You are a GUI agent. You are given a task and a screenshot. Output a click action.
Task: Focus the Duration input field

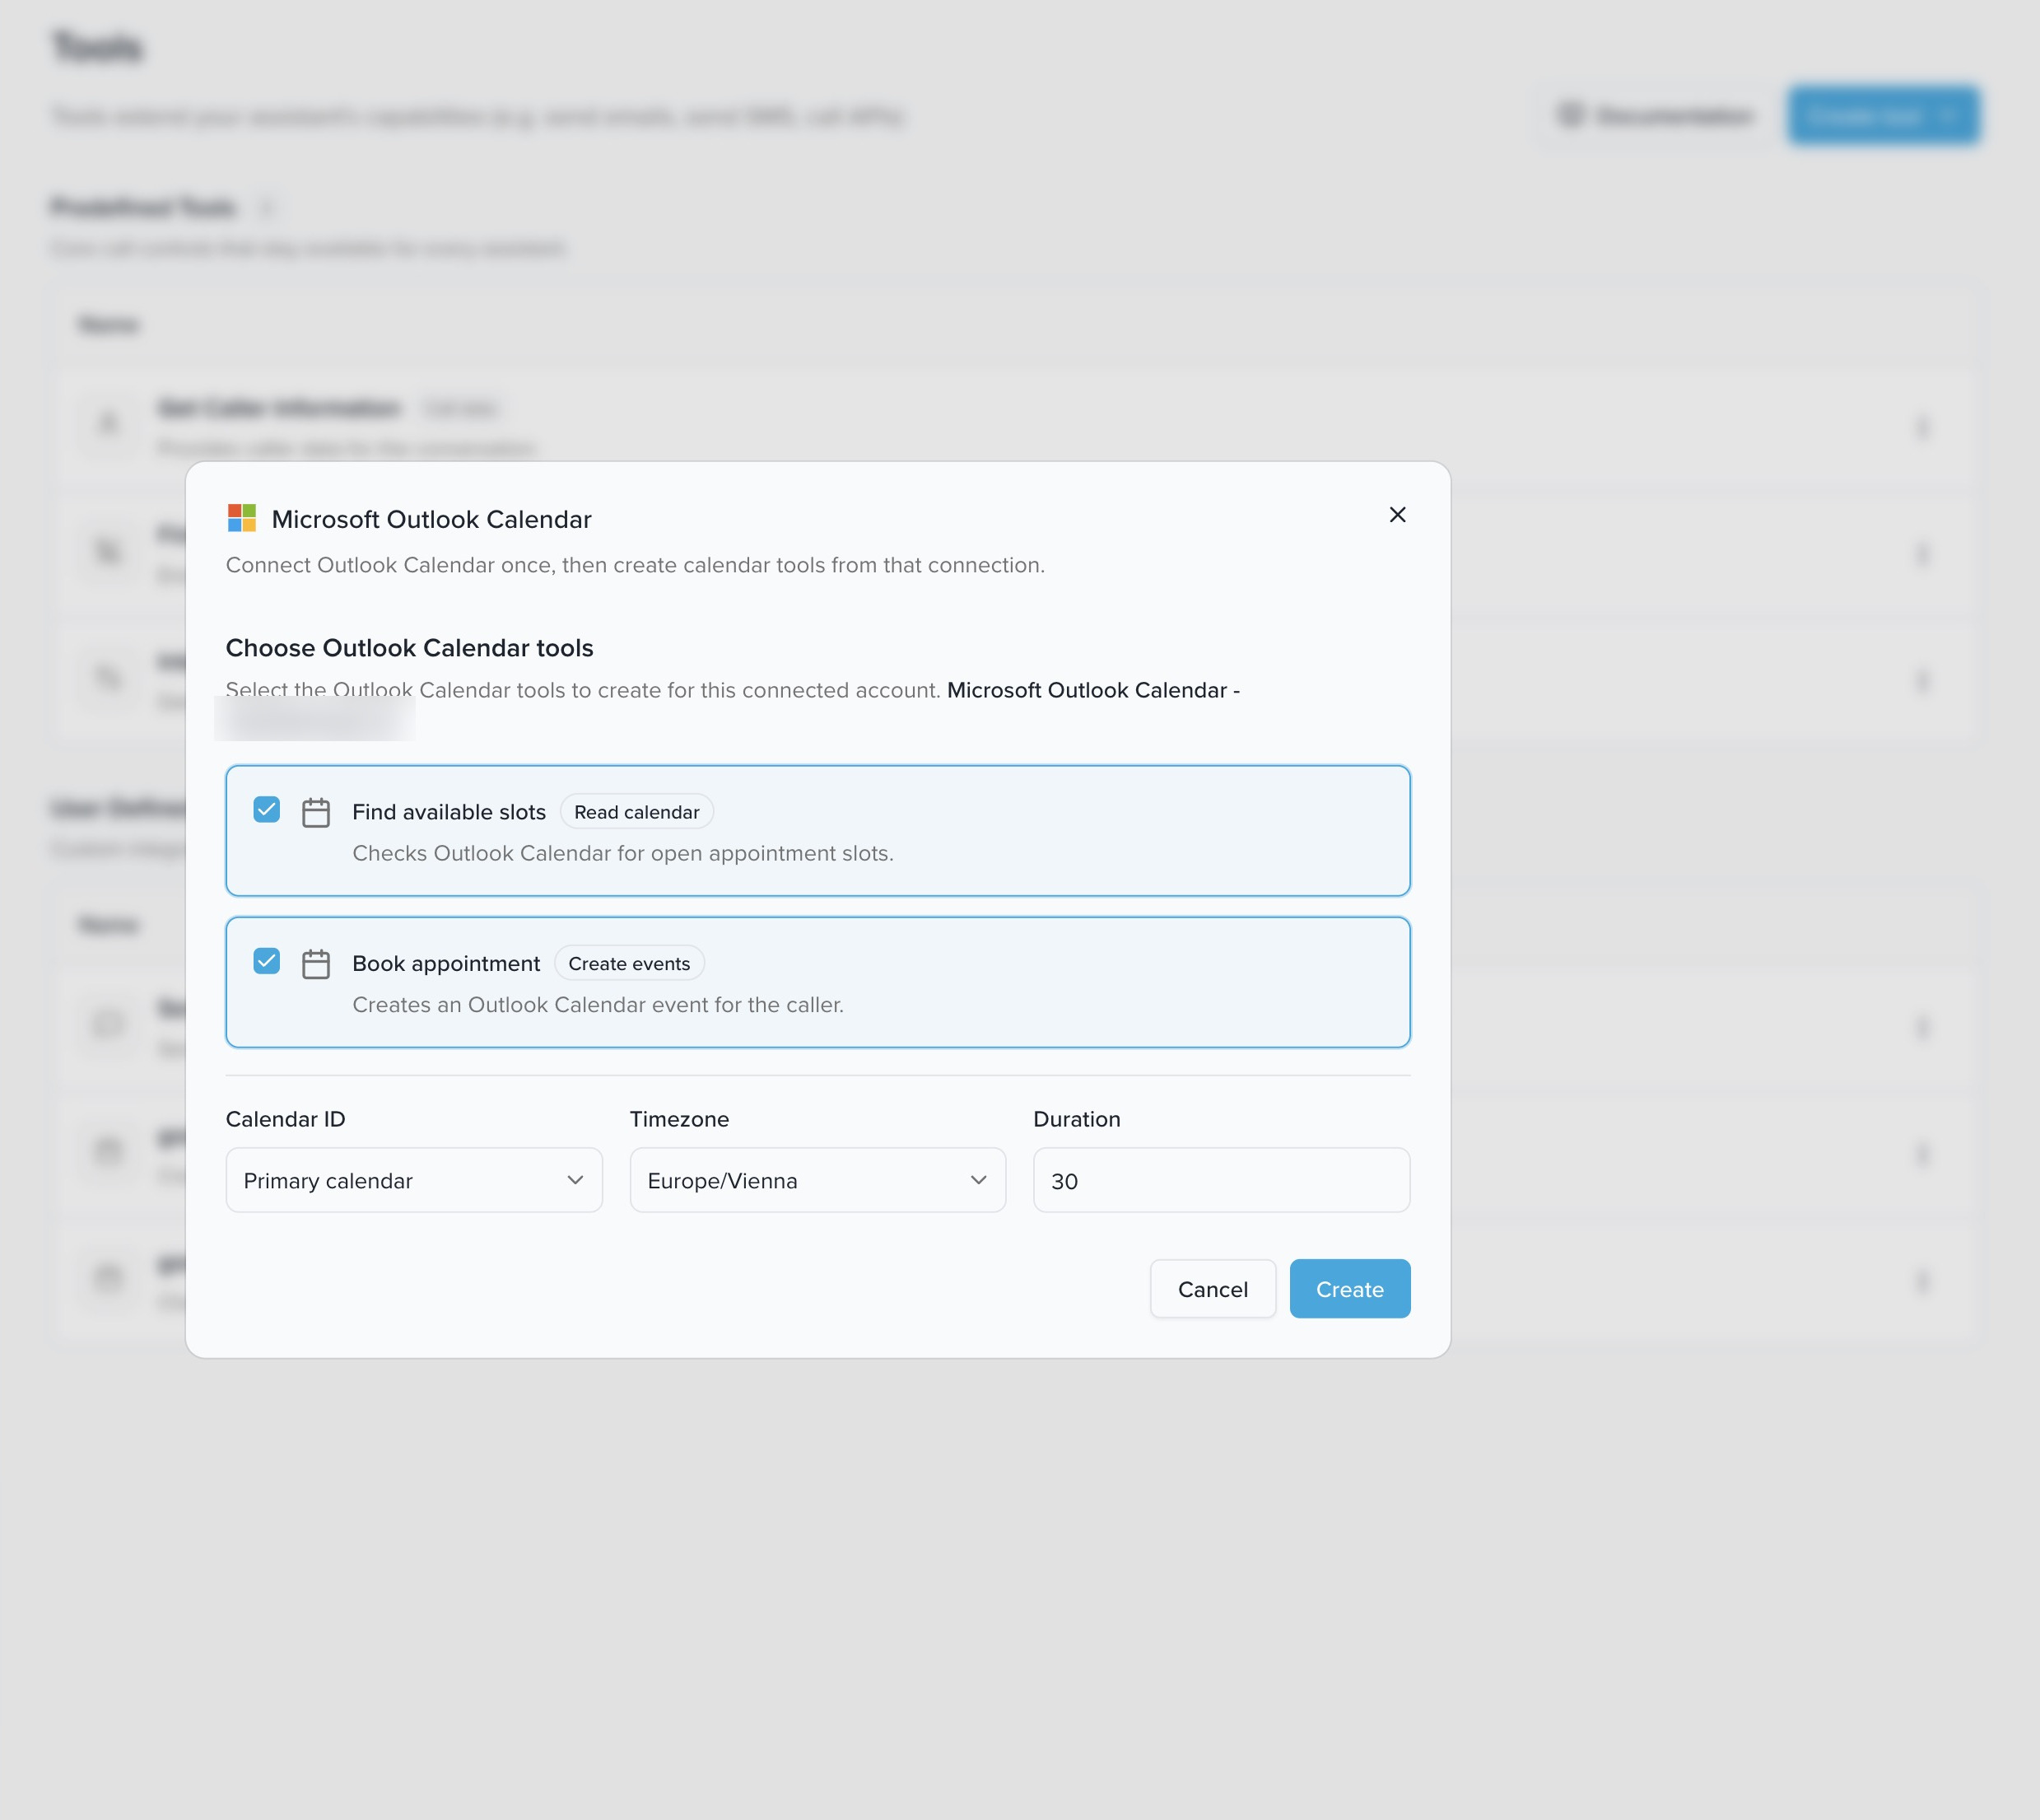pyautogui.click(x=1222, y=1180)
